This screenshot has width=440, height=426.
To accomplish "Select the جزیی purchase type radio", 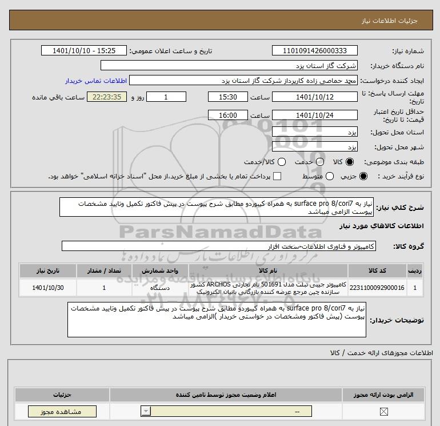I will click(x=363, y=176).
